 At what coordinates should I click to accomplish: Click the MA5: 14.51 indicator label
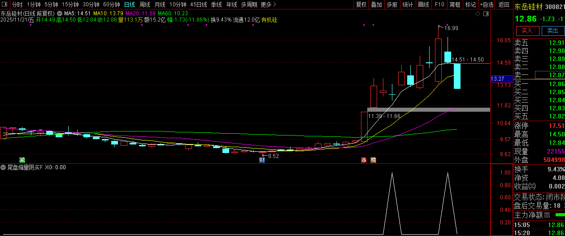coord(78,13)
